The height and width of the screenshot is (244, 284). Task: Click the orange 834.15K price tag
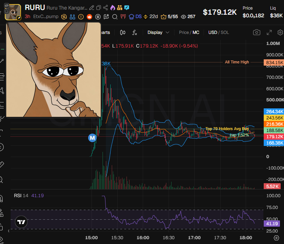[x=274, y=62]
